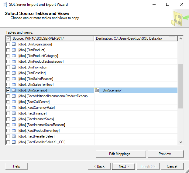Click the table icon beside FactFinance
Viewport: 189px width, 173px height.
click(14, 113)
